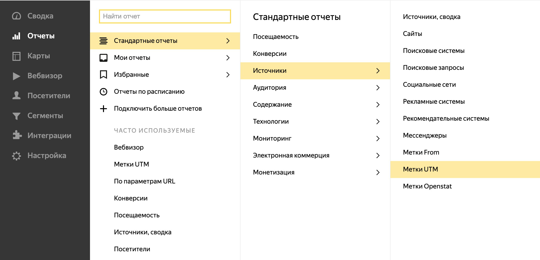
Task: Open По параметрам URL frequently used report
Action: click(144, 181)
